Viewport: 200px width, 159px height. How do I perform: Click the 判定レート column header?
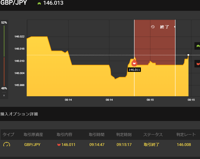click(x=186, y=134)
